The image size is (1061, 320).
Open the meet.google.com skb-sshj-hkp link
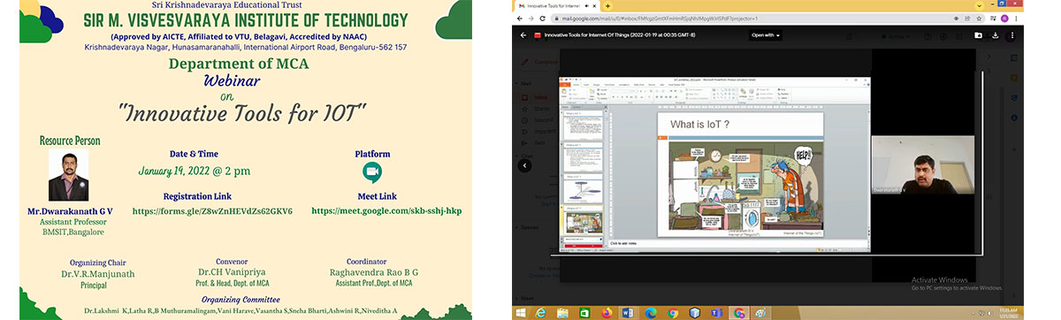(386, 211)
